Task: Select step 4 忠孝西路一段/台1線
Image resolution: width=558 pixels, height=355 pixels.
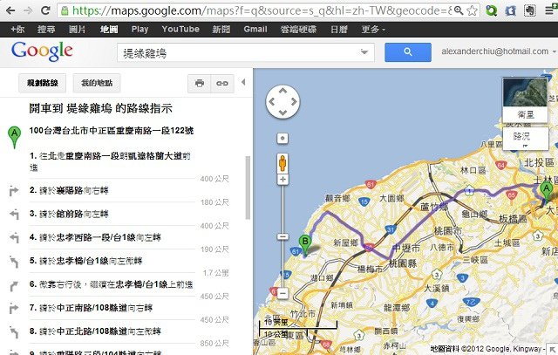Action: coord(95,237)
